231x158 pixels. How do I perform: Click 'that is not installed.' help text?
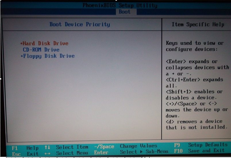(197, 127)
